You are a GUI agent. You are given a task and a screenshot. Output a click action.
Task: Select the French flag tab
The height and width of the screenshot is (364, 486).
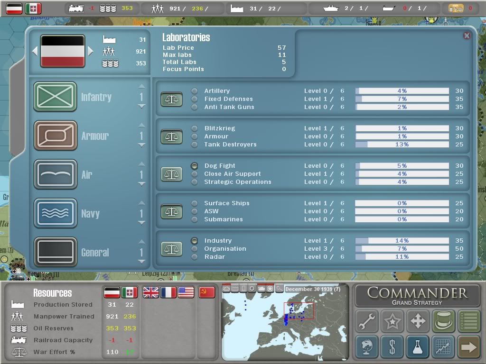[x=168, y=292]
